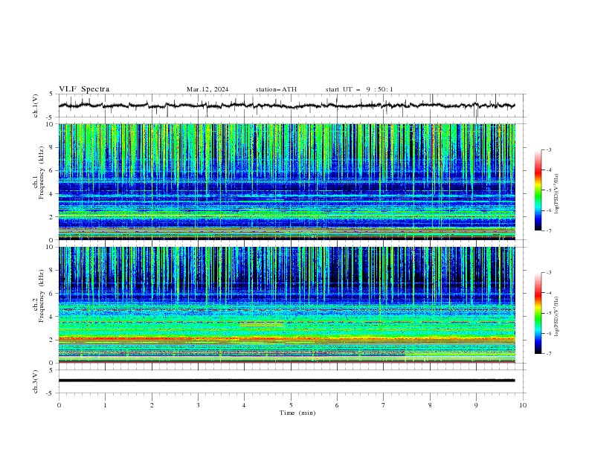The height and width of the screenshot is (455, 589).
Task: Select the date 'Mar.12, 2024'
Action: pyautogui.click(x=207, y=89)
